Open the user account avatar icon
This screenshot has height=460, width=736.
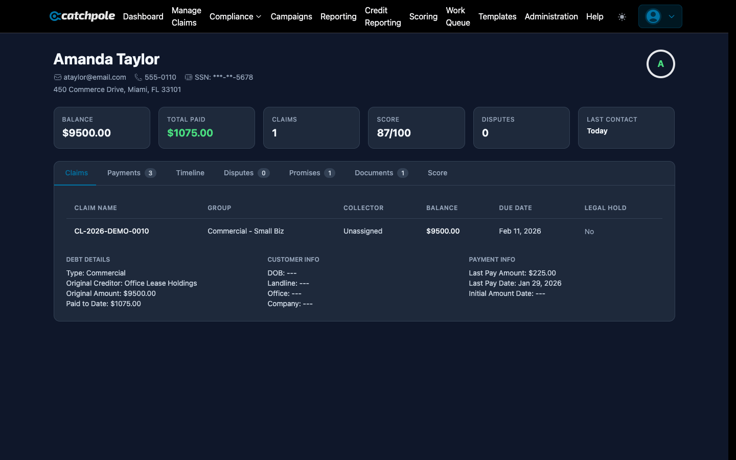(x=653, y=16)
